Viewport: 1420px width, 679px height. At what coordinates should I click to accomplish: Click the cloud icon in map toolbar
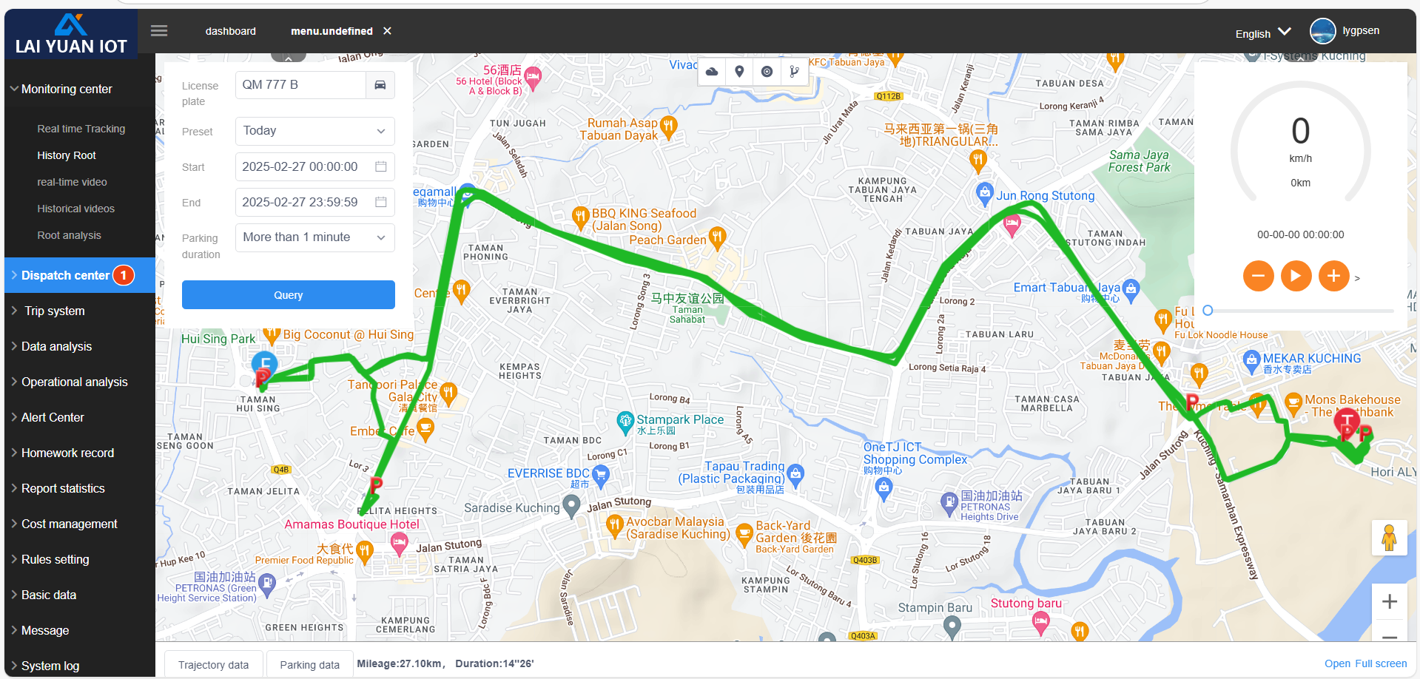[x=712, y=72]
